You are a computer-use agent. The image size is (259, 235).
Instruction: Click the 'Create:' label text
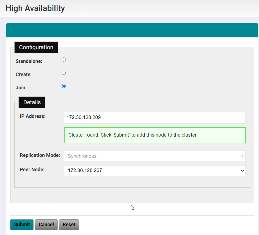[x=24, y=74]
